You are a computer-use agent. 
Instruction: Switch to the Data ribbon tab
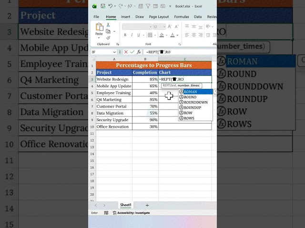coord(198,17)
